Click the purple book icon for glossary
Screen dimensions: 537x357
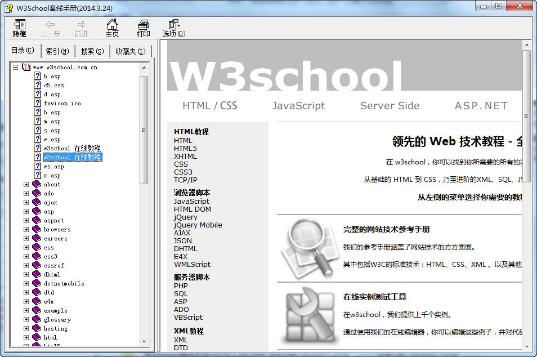[37, 319]
